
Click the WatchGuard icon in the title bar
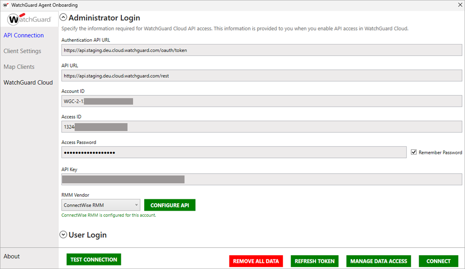pos(5,5)
